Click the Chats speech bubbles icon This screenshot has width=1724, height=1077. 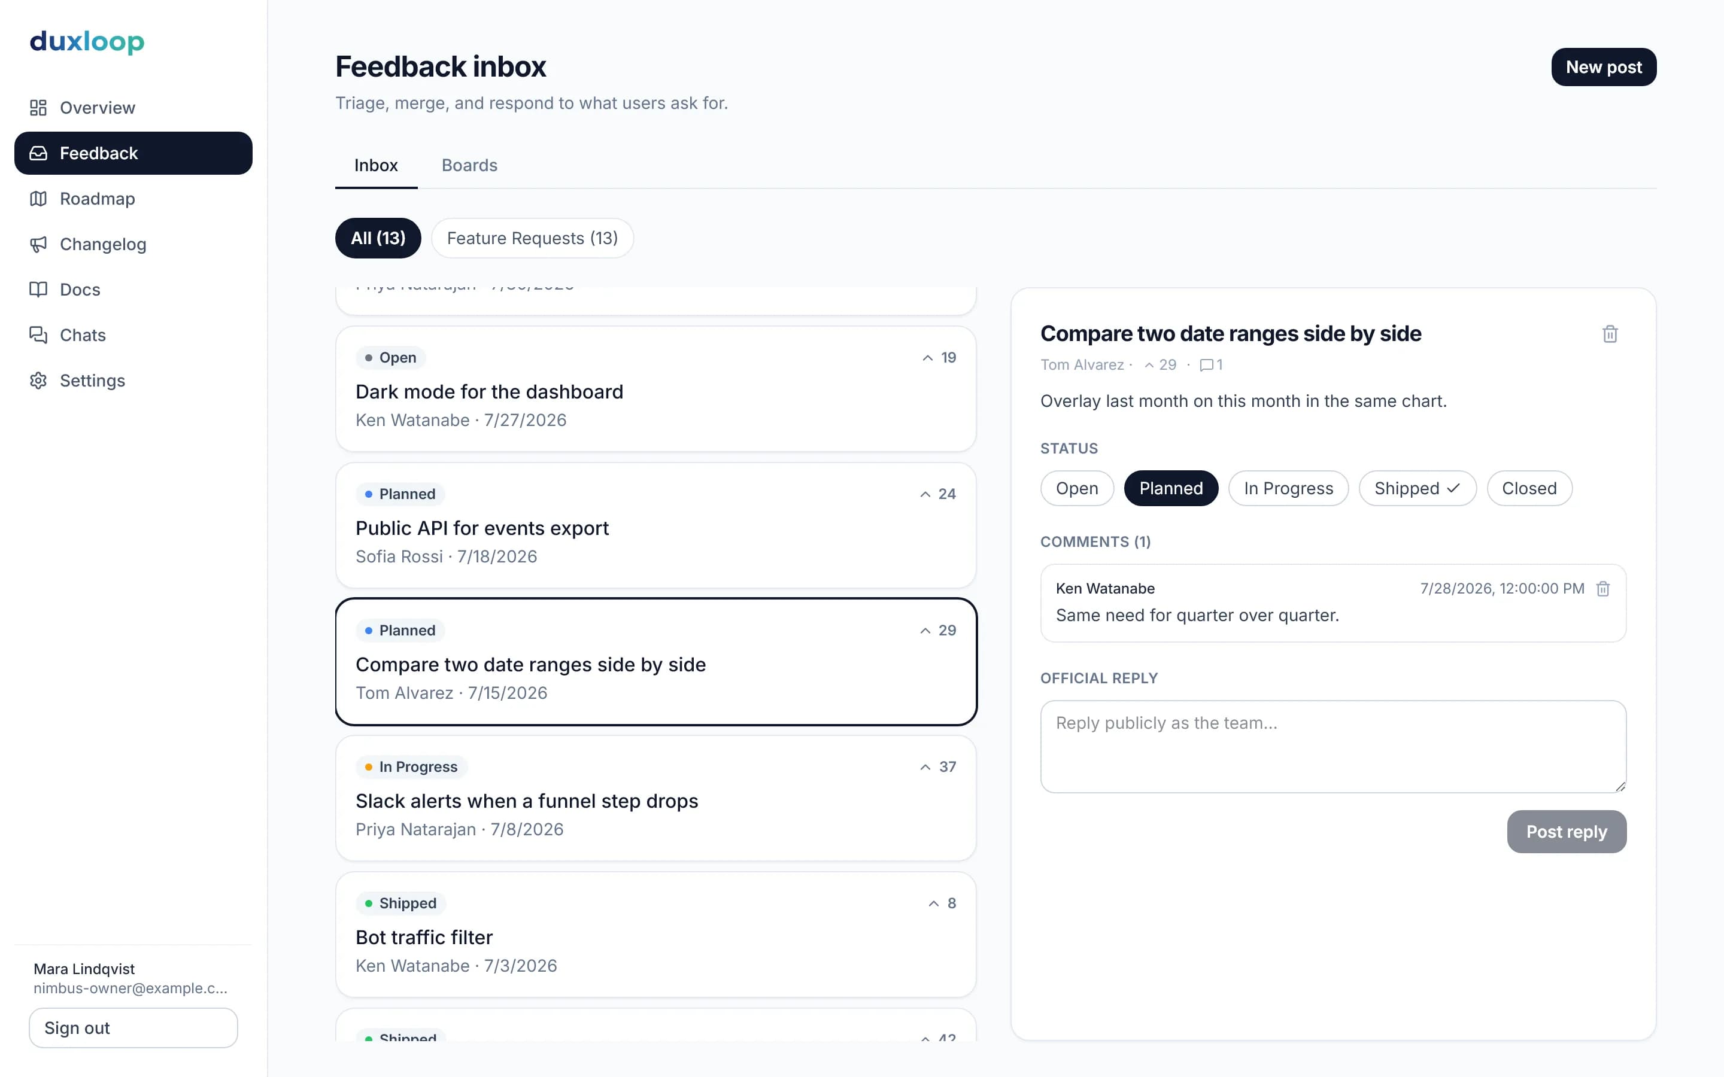pos(38,335)
